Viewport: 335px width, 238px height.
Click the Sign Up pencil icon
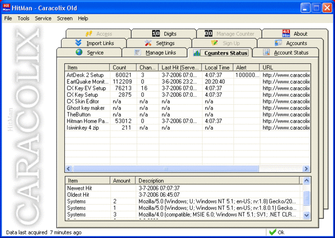[214, 43]
